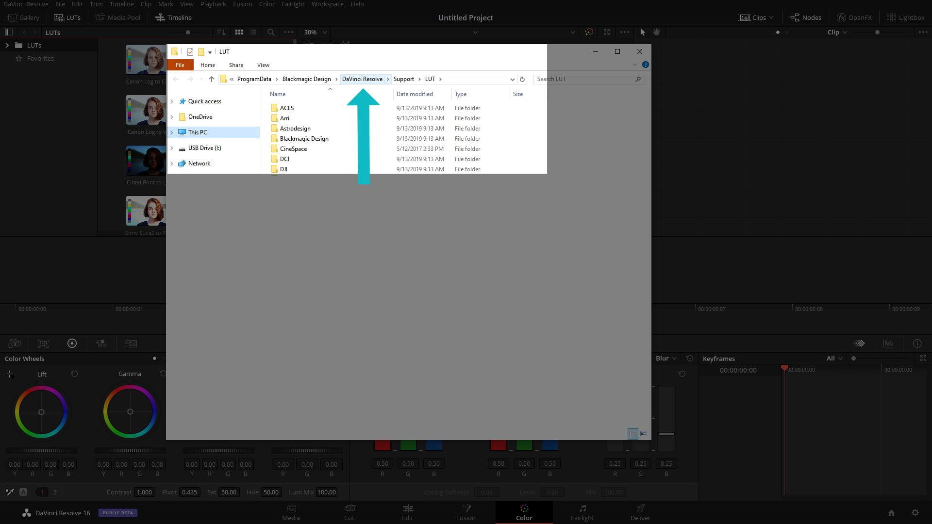Select the CineSpace folder

coord(293,149)
